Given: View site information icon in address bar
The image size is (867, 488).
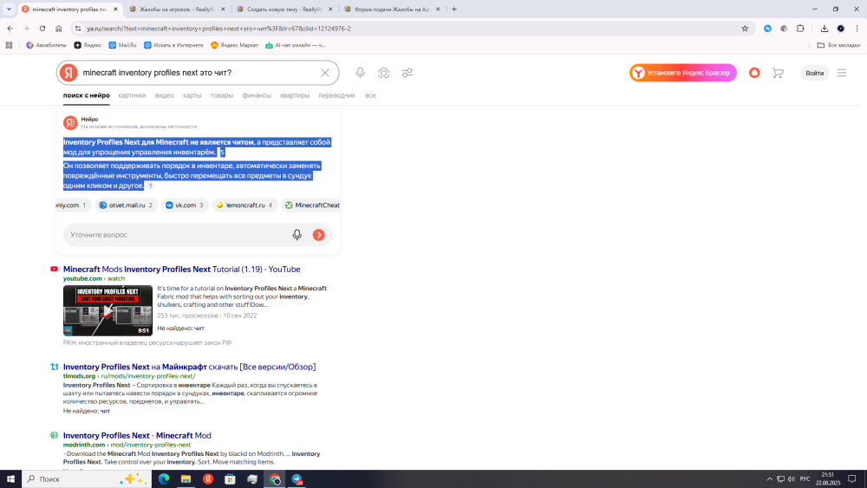Looking at the screenshot, I should (78, 29).
